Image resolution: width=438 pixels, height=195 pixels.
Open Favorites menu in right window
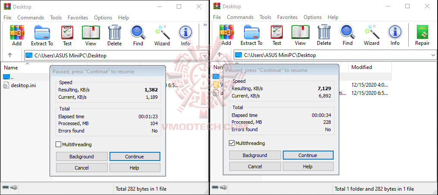pyautogui.click(x=287, y=17)
